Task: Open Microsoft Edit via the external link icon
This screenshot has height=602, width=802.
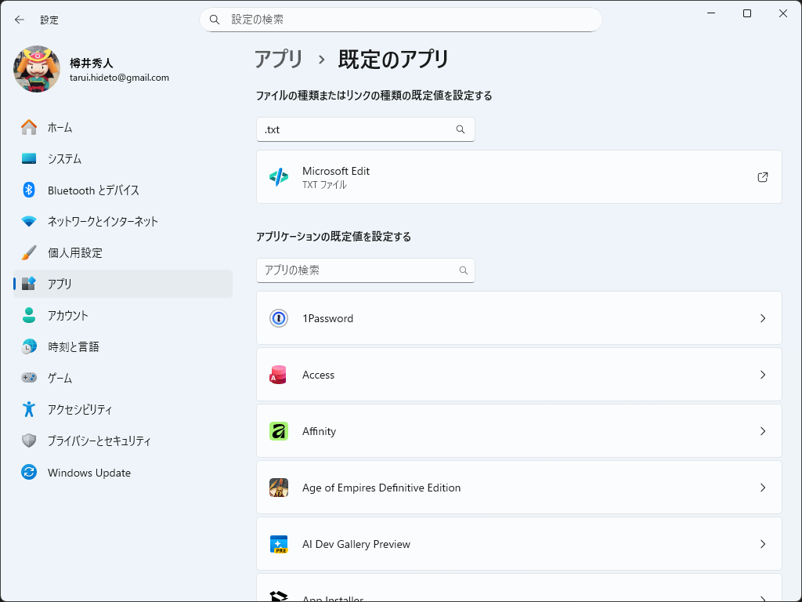Action: [762, 177]
